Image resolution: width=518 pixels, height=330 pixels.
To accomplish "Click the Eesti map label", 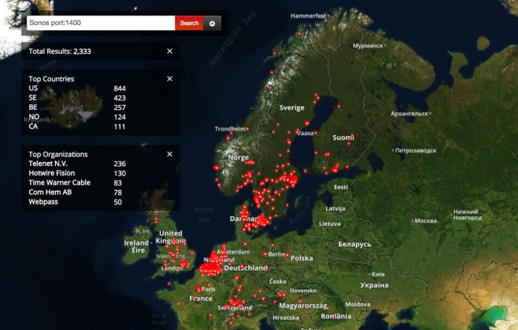I will coord(340,187).
